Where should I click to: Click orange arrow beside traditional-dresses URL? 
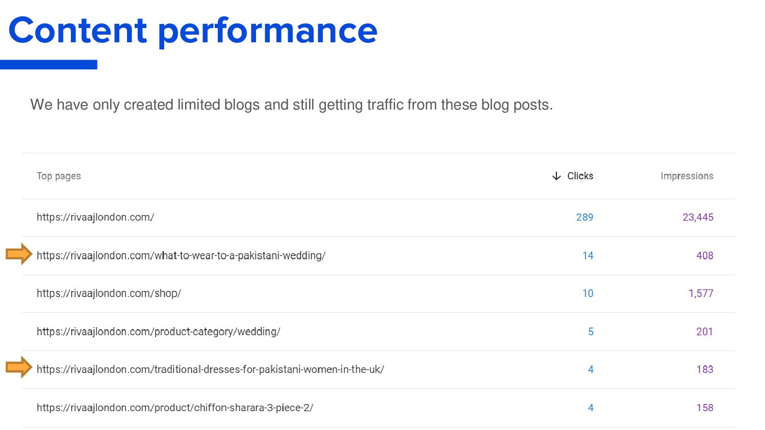19,367
